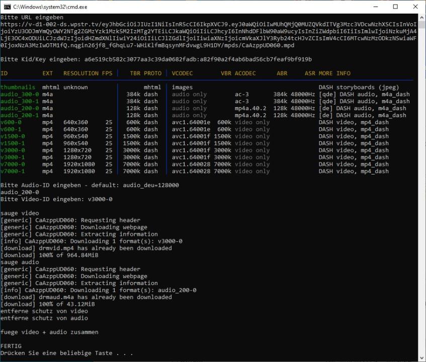Viewport: 426px width, 362px height.
Task: Click the green 'audio_300-1' format ID
Action: 20,101
